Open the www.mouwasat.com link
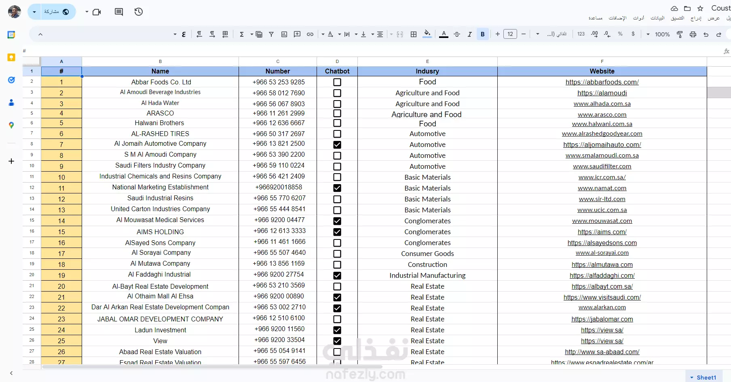The height and width of the screenshot is (382, 731). 602,221
